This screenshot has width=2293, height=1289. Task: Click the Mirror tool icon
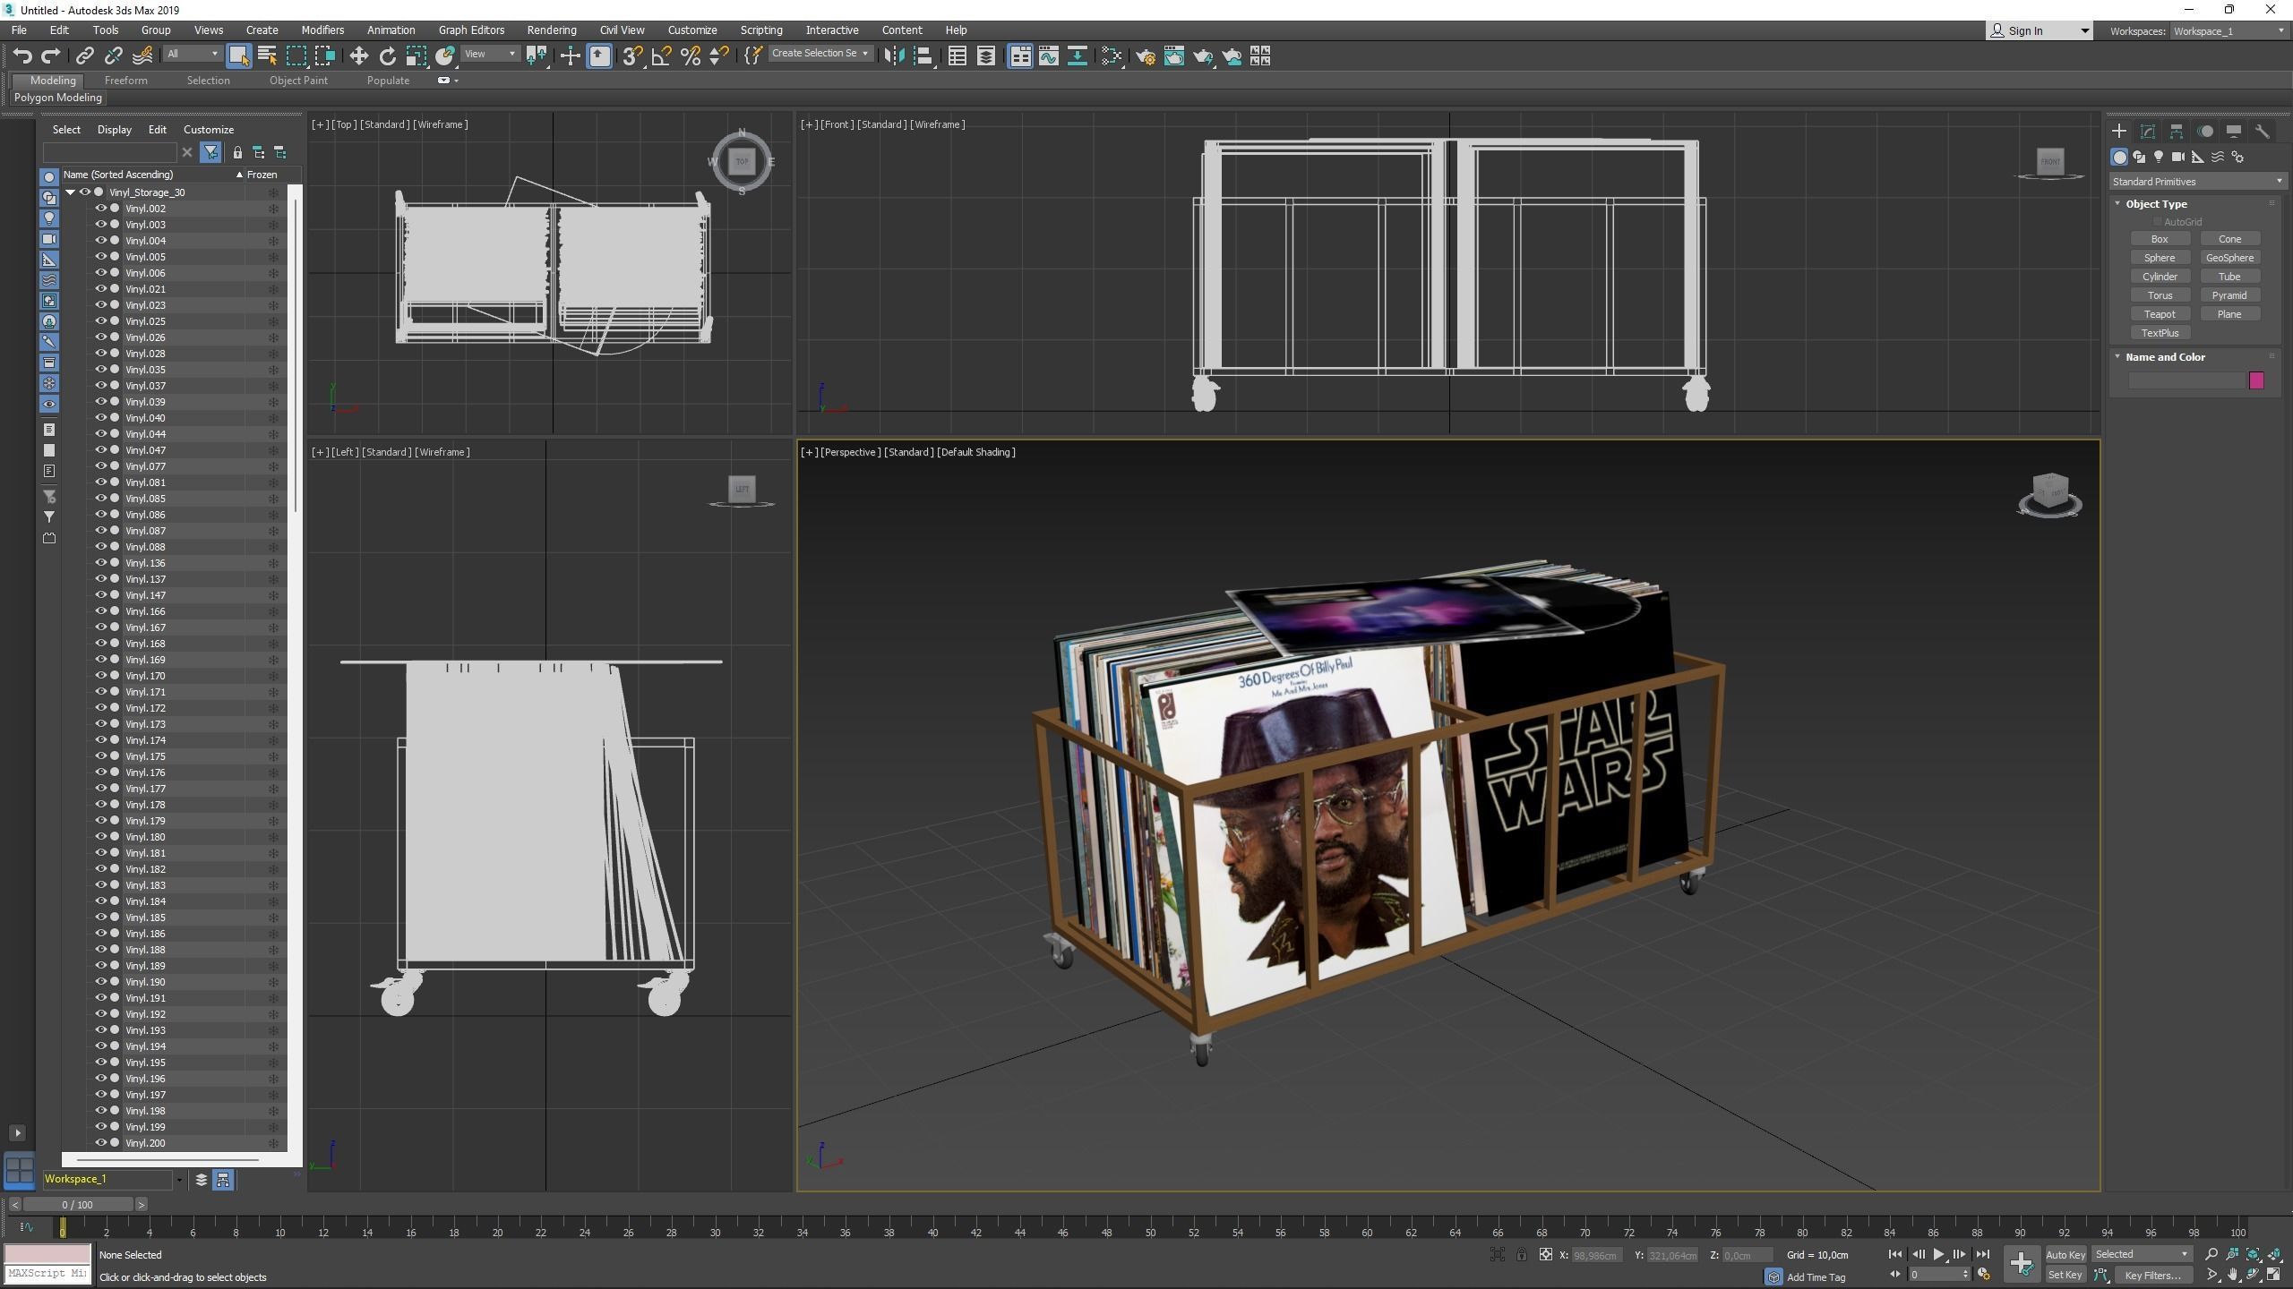(894, 56)
